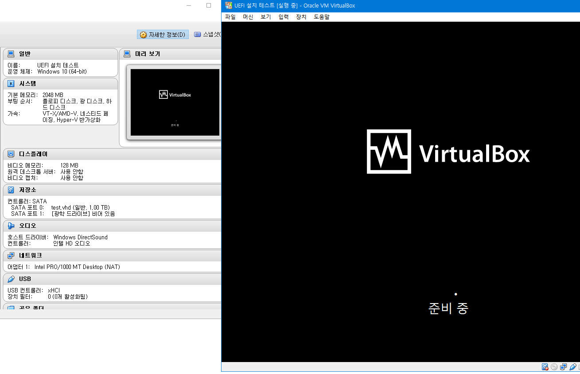Click the USB section plug icon
The width and height of the screenshot is (580, 374).
pos(11,279)
